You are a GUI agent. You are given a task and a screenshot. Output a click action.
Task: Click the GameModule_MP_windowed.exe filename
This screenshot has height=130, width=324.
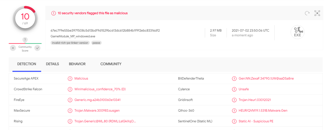pyautogui.click(x=73, y=36)
